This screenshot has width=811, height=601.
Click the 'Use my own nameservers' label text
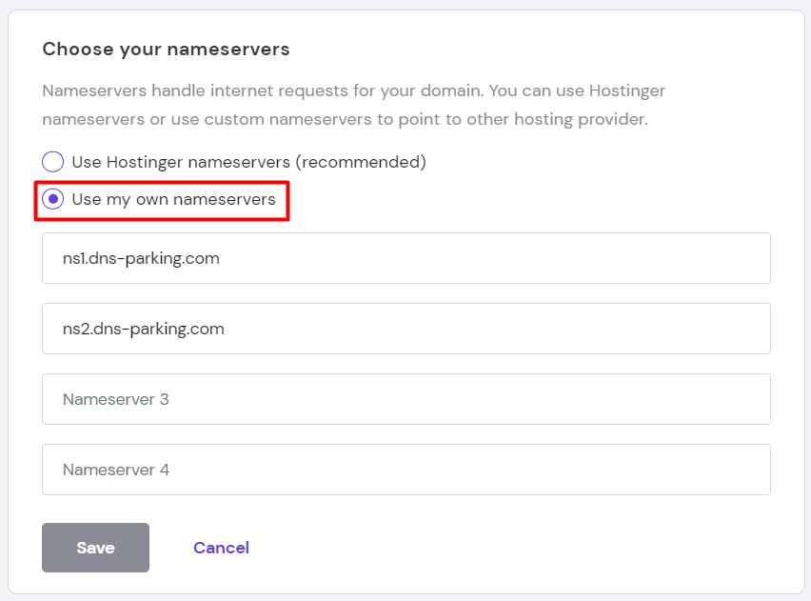point(173,199)
